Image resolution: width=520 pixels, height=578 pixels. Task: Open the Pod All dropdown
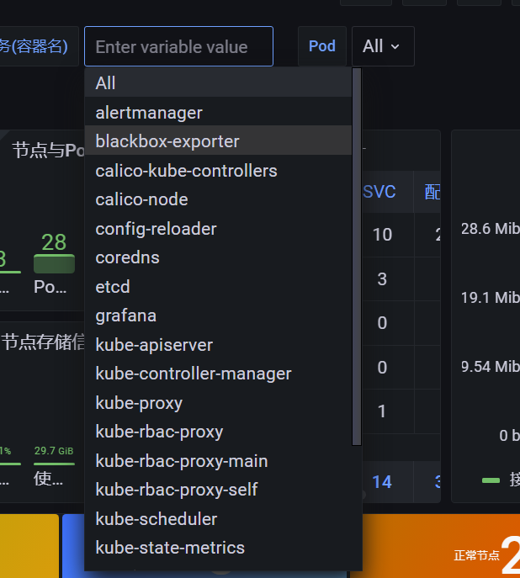click(x=383, y=46)
